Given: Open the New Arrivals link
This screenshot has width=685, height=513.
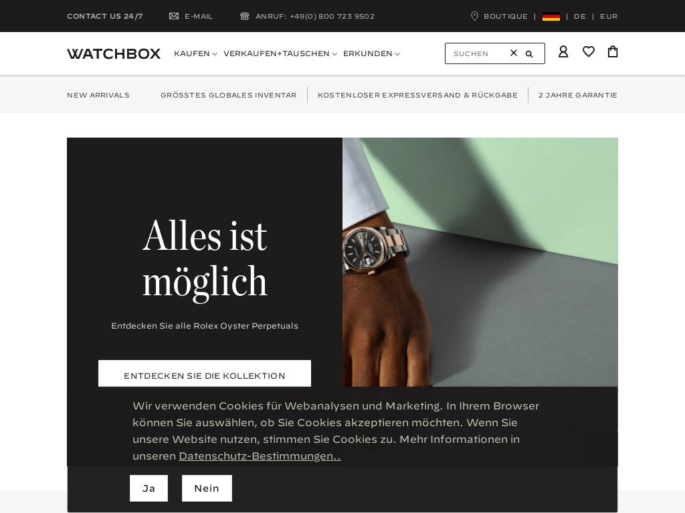Looking at the screenshot, I should click(x=98, y=95).
